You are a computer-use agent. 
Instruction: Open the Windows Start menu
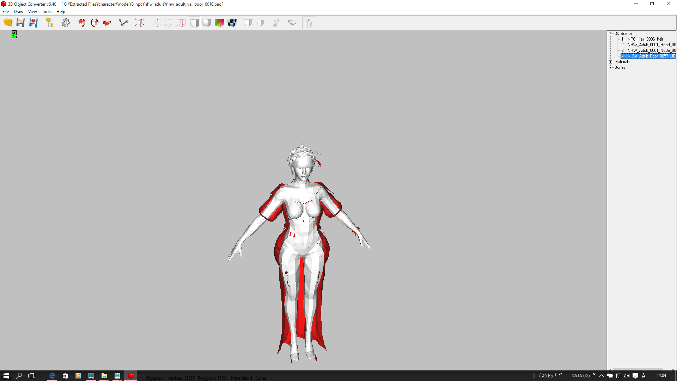pos(6,376)
